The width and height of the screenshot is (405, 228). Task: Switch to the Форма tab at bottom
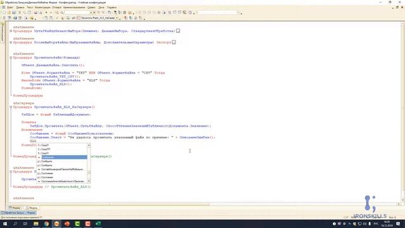coord(15,208)
